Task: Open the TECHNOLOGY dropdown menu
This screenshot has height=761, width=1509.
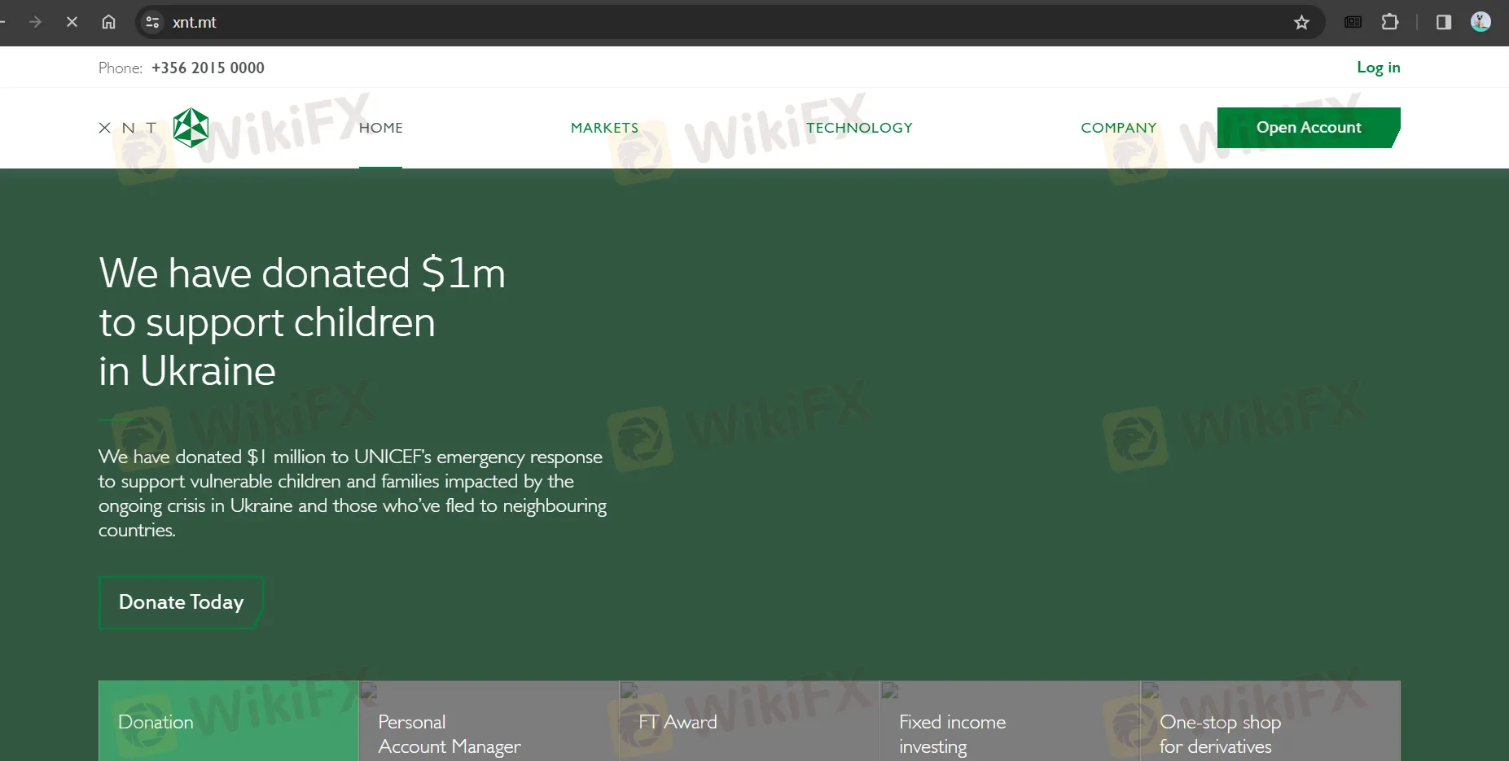Action: click(858, 128)
